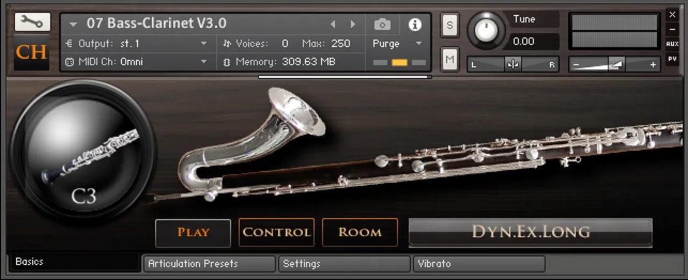688x280 pixels.
Task: Go to previous instrument with left arrow
Action: tap(333, 24)
